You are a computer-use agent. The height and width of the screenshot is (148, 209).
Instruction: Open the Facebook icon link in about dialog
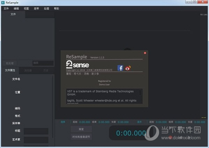[x=120, y=68]
